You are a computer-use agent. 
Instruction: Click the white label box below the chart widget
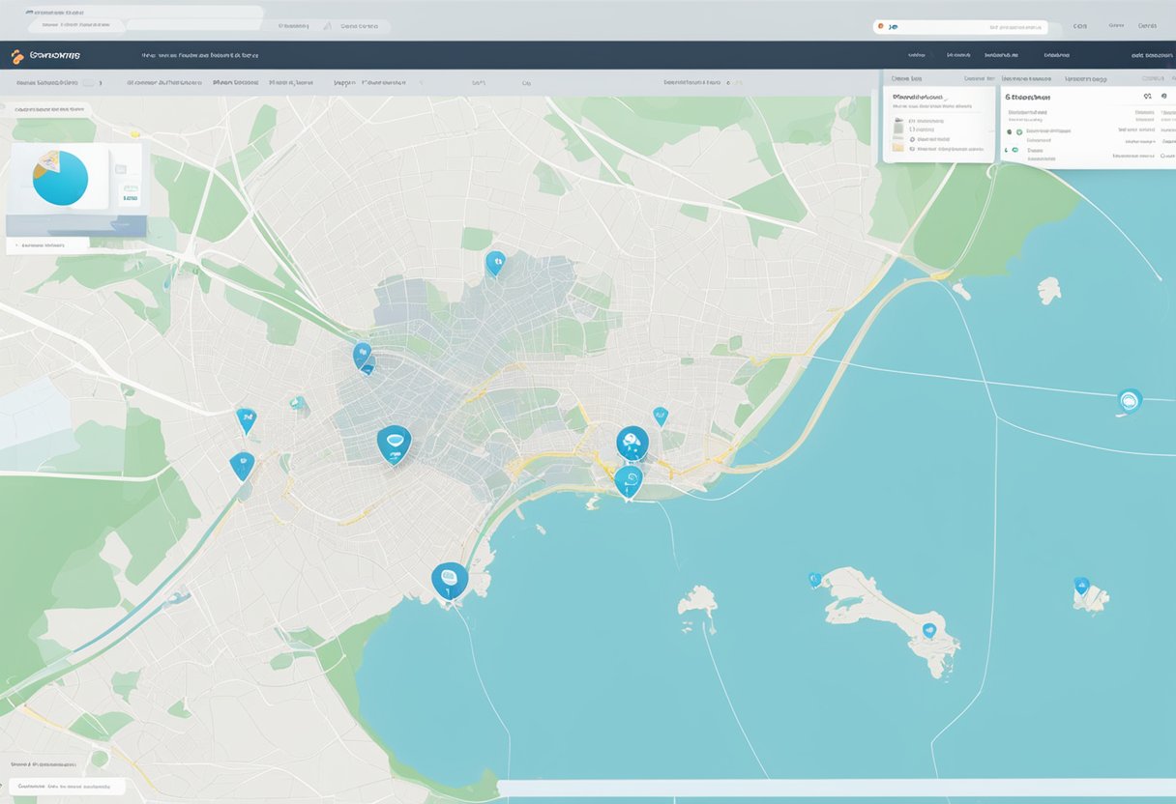pos(47,245)
